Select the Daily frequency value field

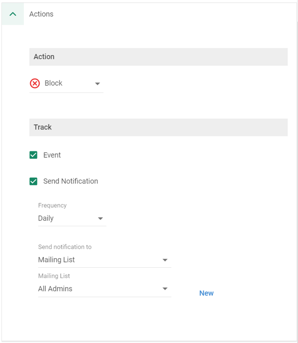pyautogui.click(x=72, y=218)
